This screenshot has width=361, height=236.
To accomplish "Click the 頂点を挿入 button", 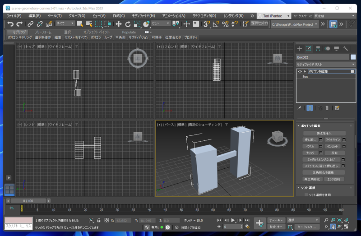I will click(x=324, y=133).
